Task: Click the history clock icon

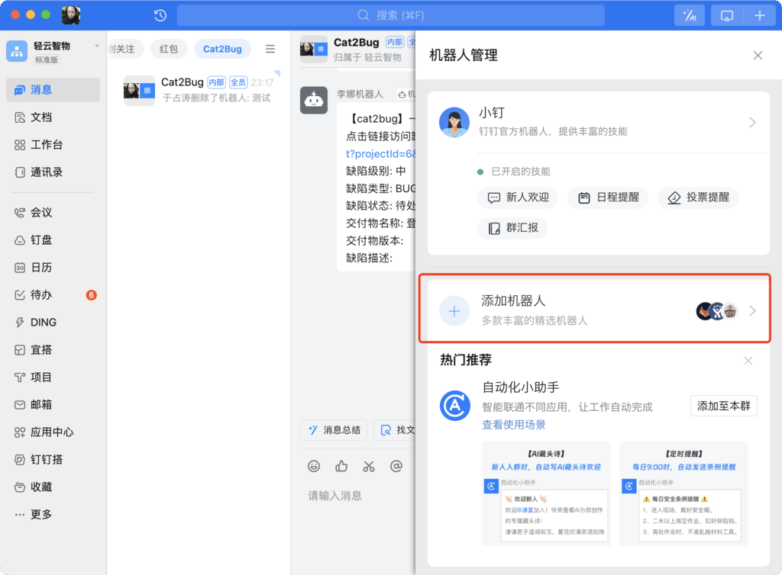Action: 160,15
